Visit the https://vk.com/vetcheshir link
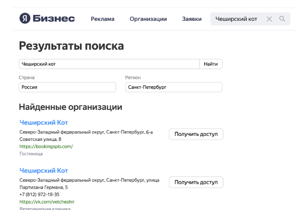Image resolution: width=301 pixels, height=210 pixels. 47,202
